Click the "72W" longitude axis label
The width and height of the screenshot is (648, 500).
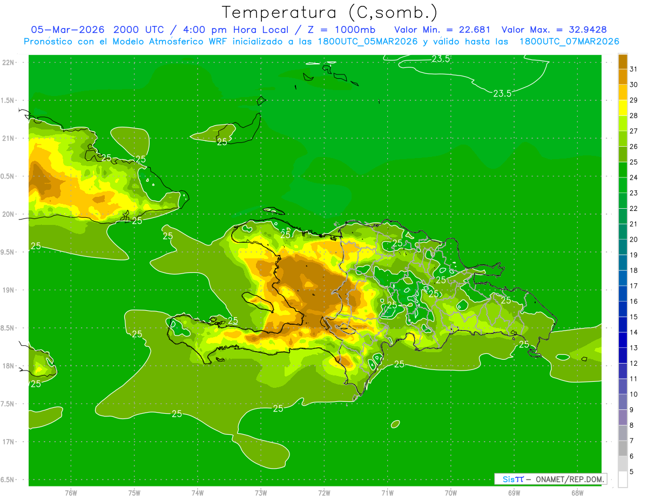point(324,492)
